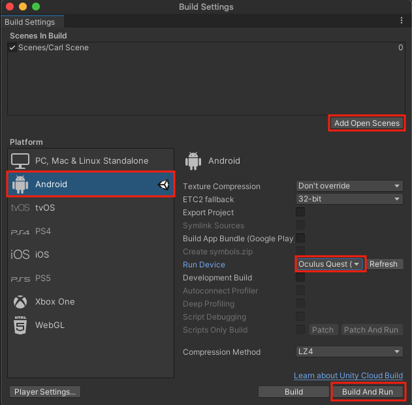Screen dimensions: 412x405
Task: Select the PC, Mac & Linux Standalone monitor icon
Action: (x=20, y=160)
